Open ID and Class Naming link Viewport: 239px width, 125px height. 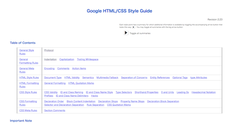click(72, 92)
